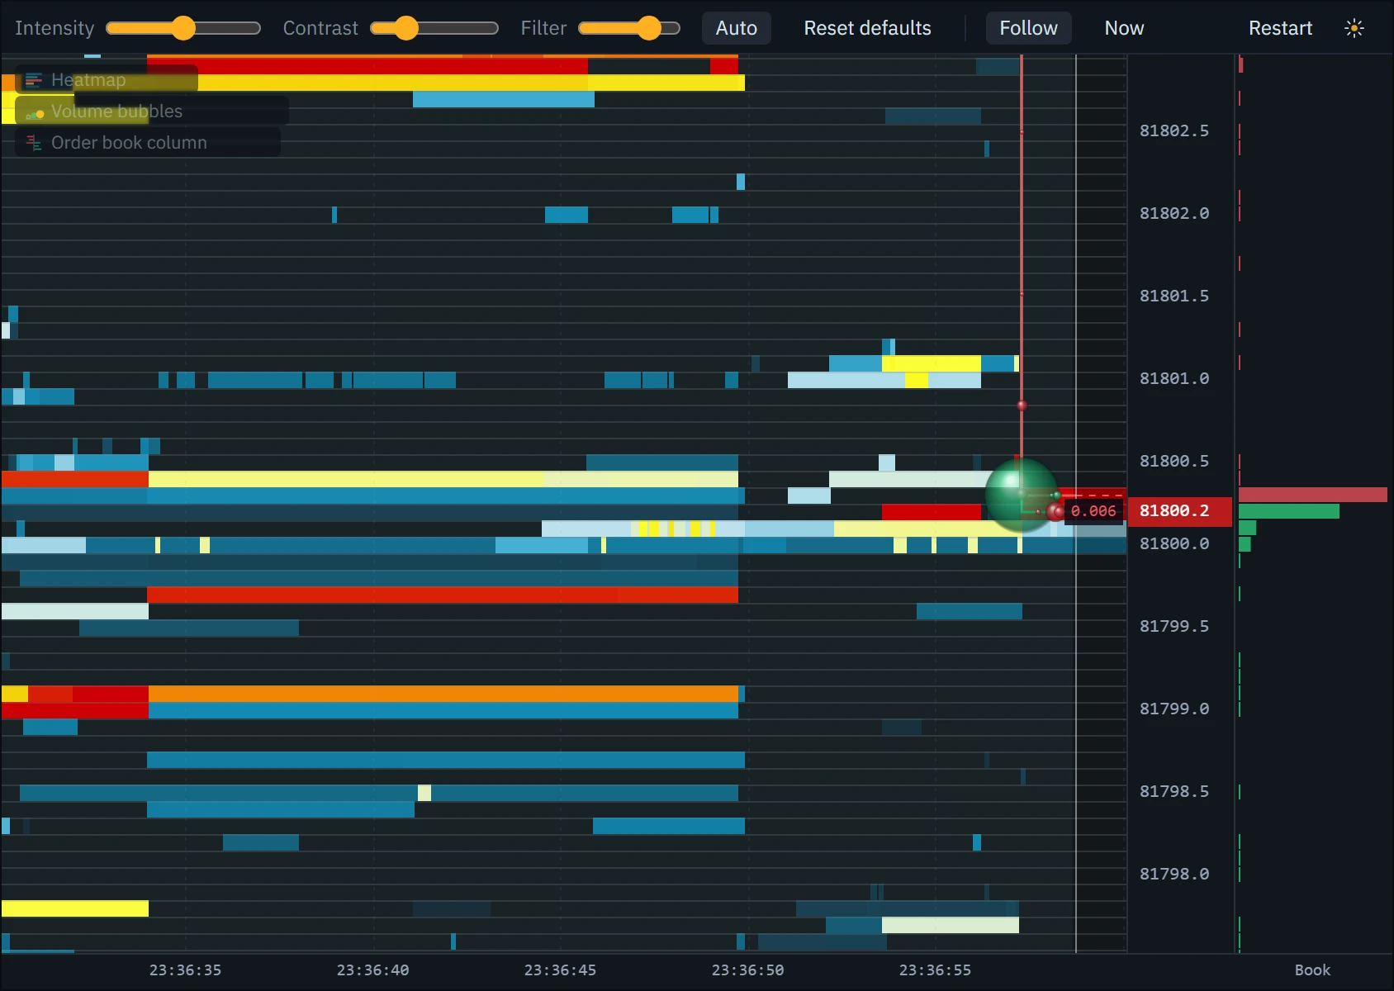Click the Reset defaults button

click(x=867, y=28)
